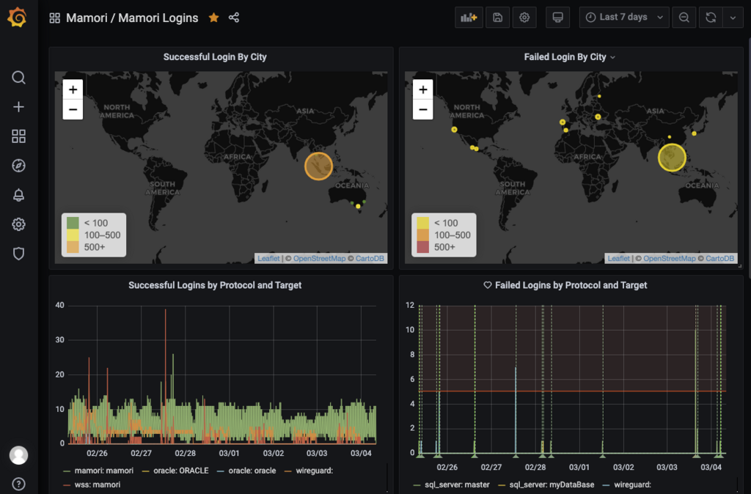Open the Search dashboards icon in sidebar
Screen dimensions: 751x494
click(19, 78)
